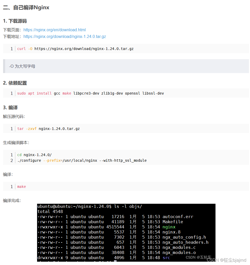Screen dimensions: 250x265
Task: Click the heading 2. 依赖配置
Action: coord(15,83)
